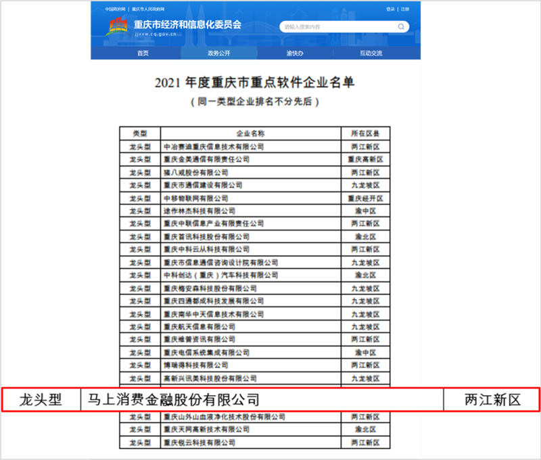Image resolution: width=541 pixels, height=460 pixels.
Task: Click the 类型 column header
Action: pos(140,133)
